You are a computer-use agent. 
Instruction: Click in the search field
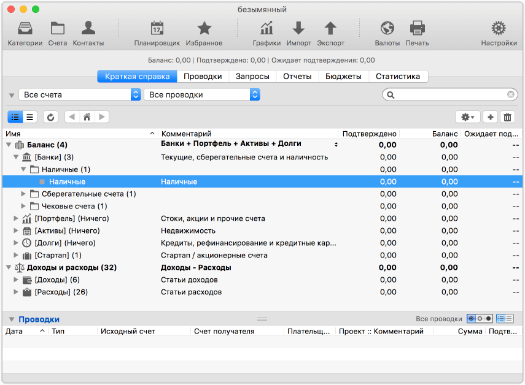[451, 94]
